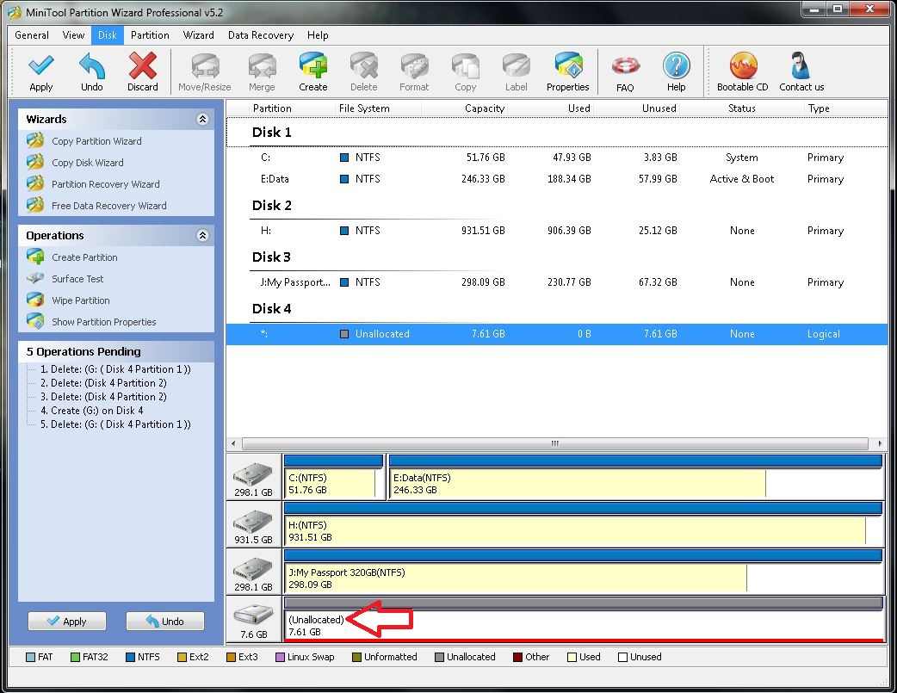
Task: Run Surface Test operation
Action: click(77, 279)
